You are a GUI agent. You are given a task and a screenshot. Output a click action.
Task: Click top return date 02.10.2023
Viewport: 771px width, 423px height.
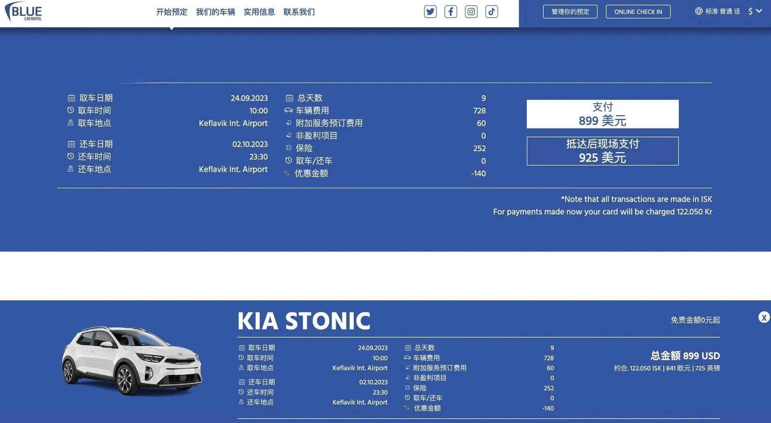(x=250, y=144)
